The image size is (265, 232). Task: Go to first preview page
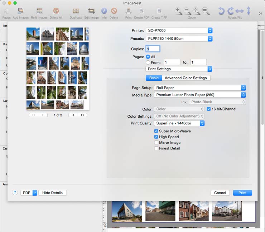[x=33, y=115]
